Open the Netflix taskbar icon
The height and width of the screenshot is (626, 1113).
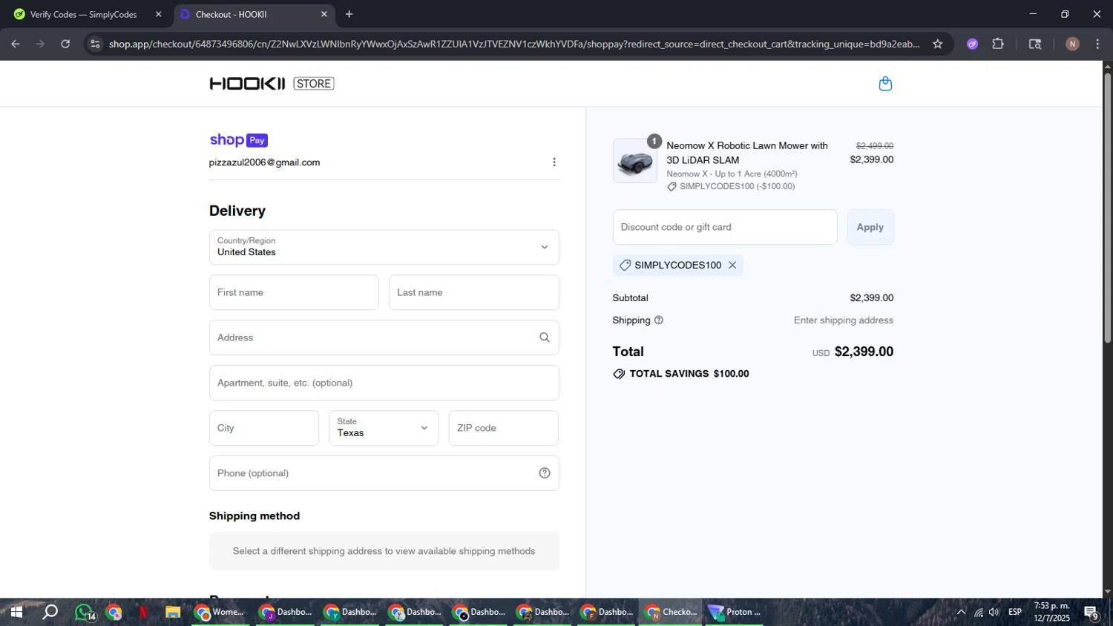click(143, 612)
